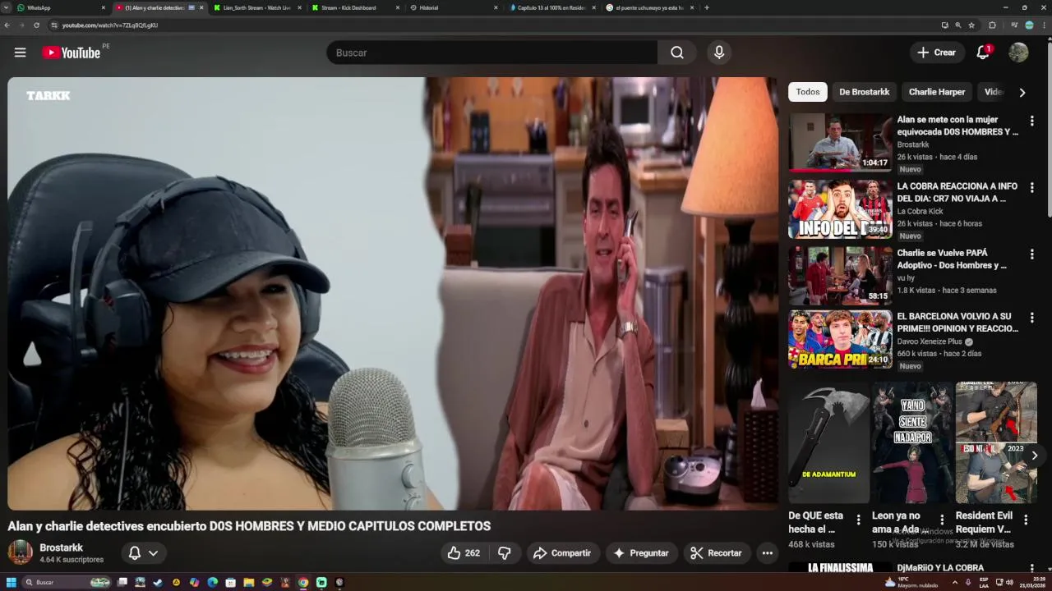Open Chrome from the taskbar
This screenshot has width=1052, height=591.
(303, 582)
